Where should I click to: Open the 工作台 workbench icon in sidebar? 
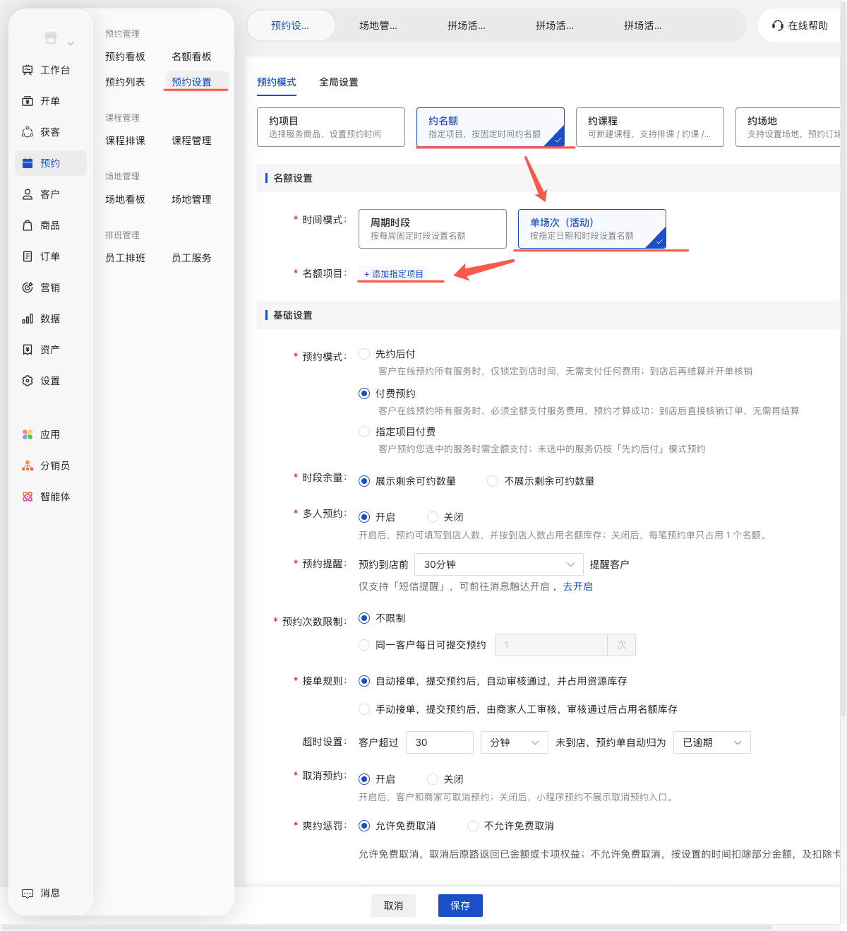[x=28, y=70]
